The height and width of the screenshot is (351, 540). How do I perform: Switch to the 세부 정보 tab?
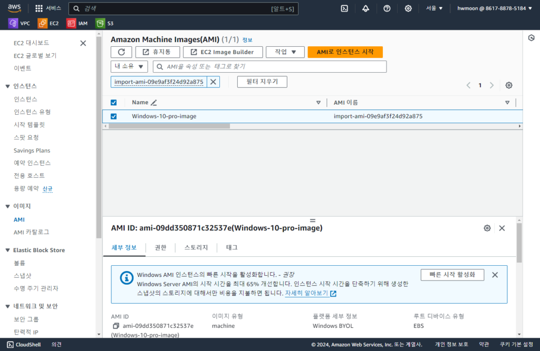[124, 247]
